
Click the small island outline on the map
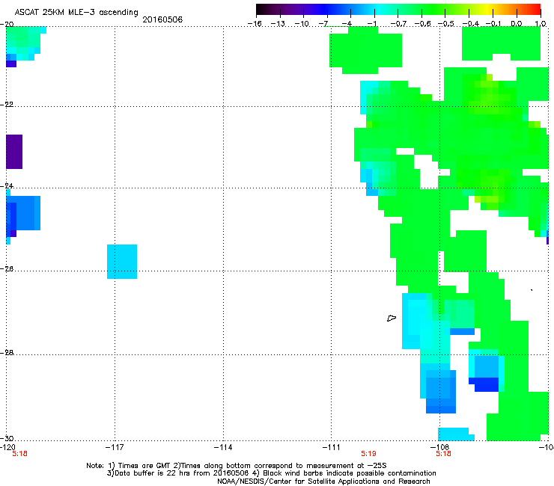pyautogui.click(x=392, y=319)
